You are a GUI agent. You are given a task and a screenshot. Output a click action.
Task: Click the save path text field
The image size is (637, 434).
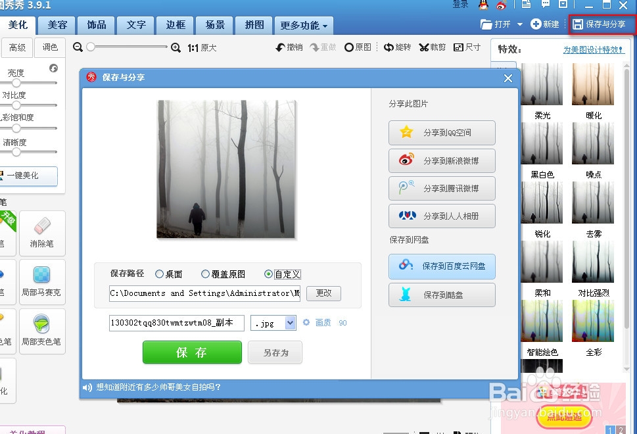(204, 293)
